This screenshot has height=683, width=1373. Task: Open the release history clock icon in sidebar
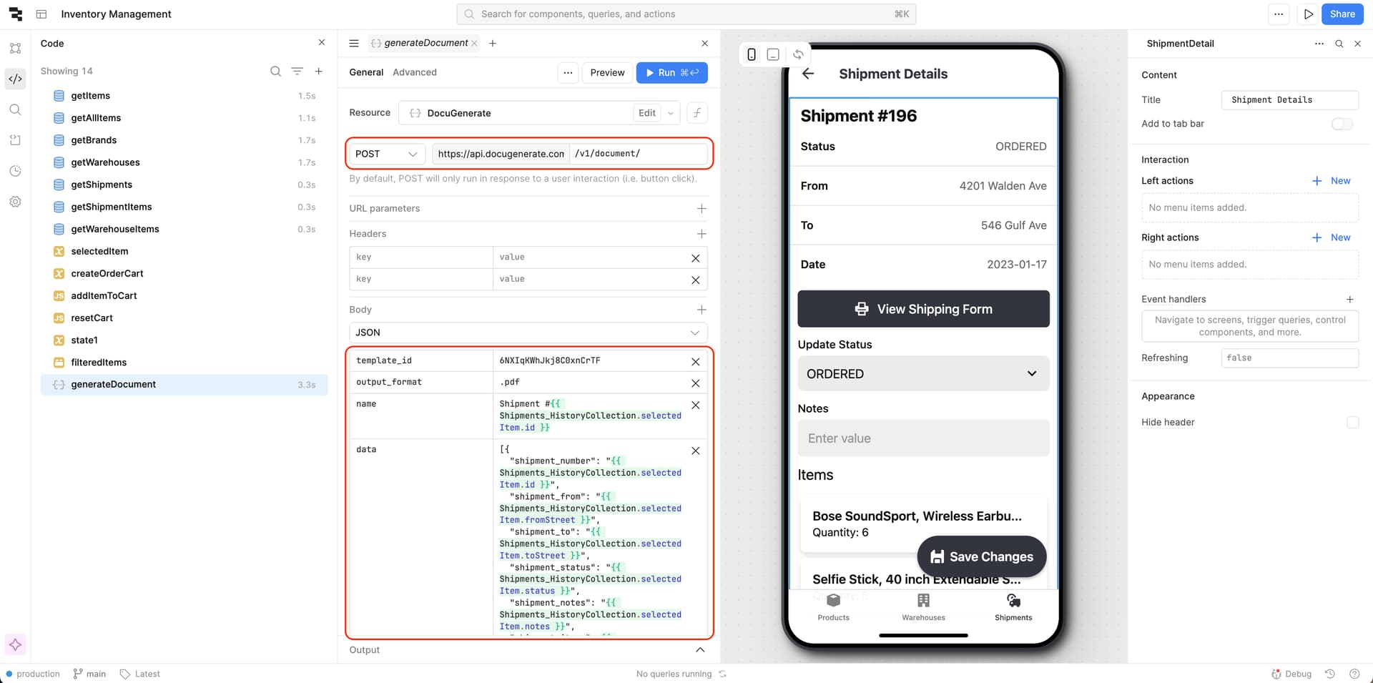point(15,171)
